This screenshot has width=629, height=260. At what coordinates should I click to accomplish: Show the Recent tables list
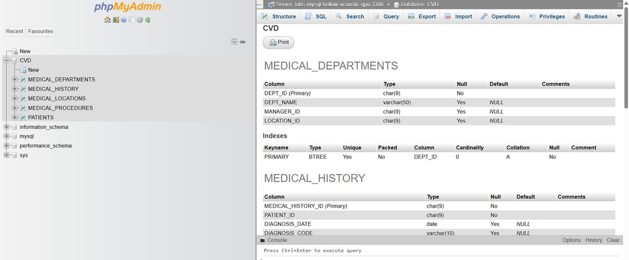click(15, 31)
